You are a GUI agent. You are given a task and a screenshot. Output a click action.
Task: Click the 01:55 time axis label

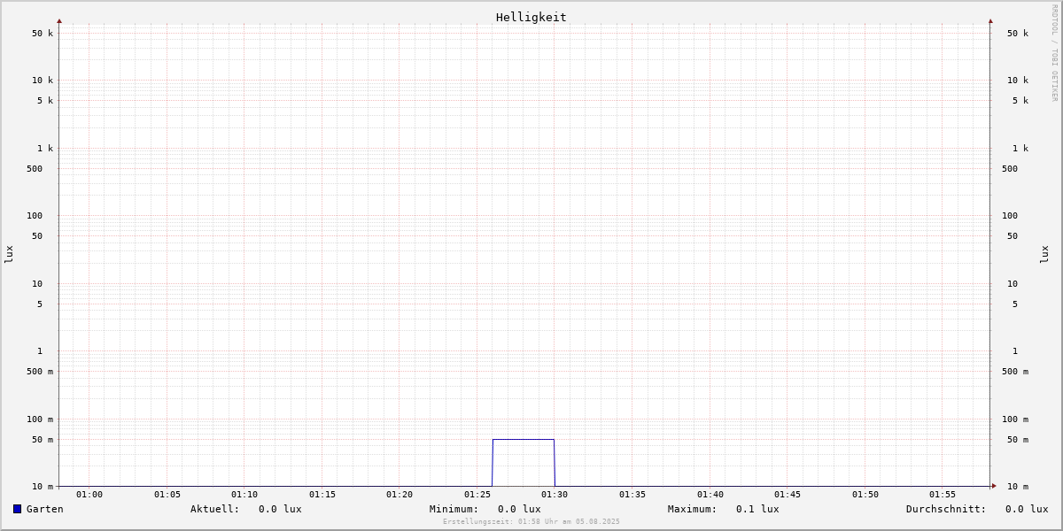943,495
